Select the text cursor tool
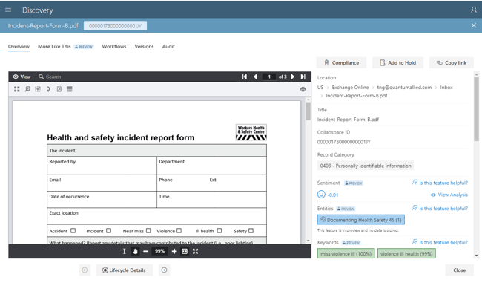The width and height of the screenshot is (482, 283). [124, 252]
